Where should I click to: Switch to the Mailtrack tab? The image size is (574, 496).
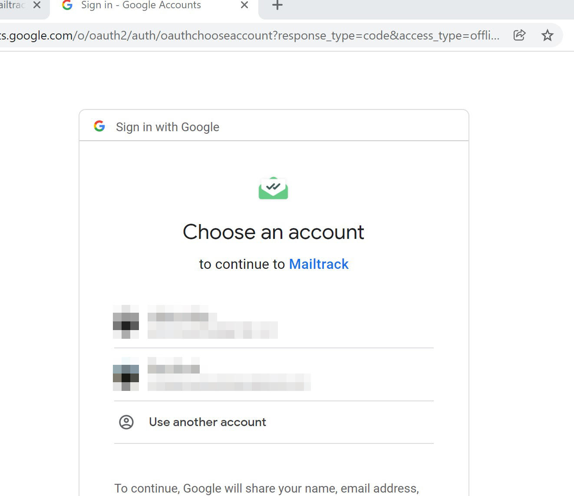coord(13,5)
